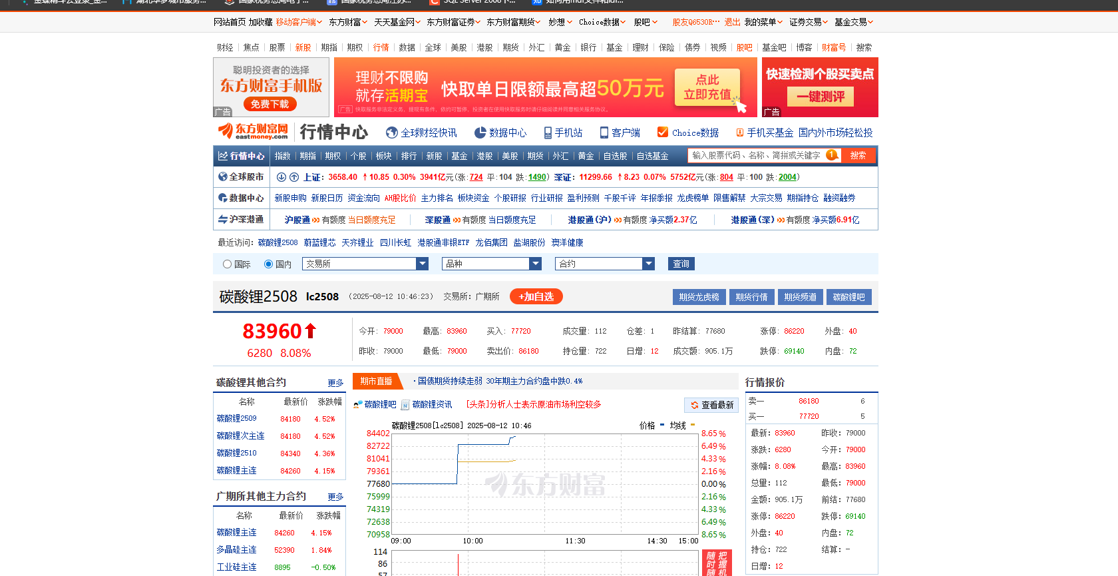This screenshot has width=1118, height=576.
Task: Click the 数据中心 pie chart icon
Action: tap(480, 133)
